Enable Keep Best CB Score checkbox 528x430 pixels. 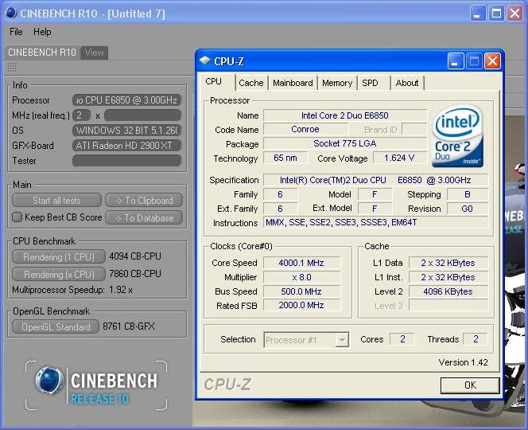(x=17, y=217)
